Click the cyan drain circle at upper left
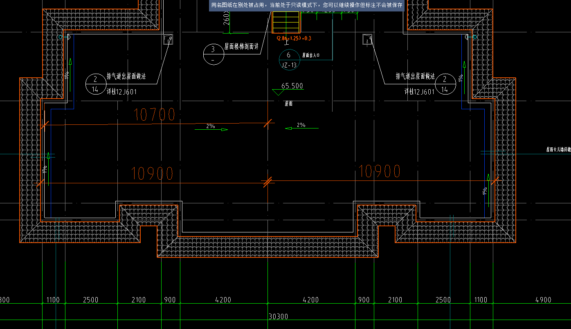Screen dimensions: 571x329 point(61,37)
